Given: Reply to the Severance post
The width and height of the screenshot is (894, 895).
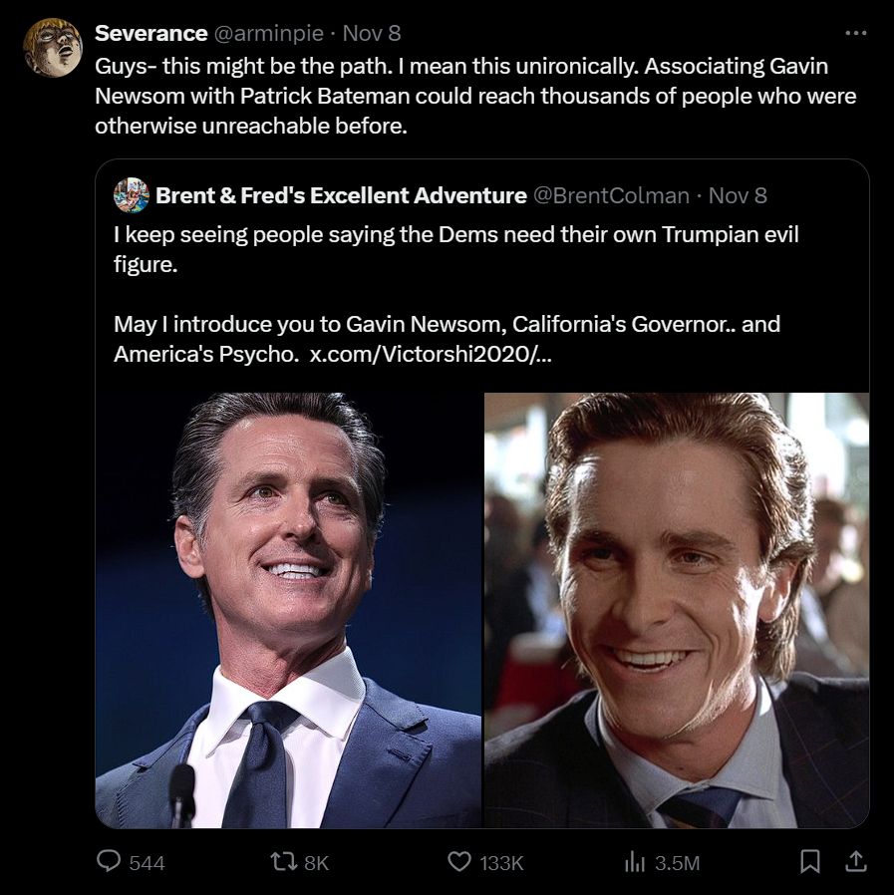Looking at the screenshot, I should tap(110, 862).
